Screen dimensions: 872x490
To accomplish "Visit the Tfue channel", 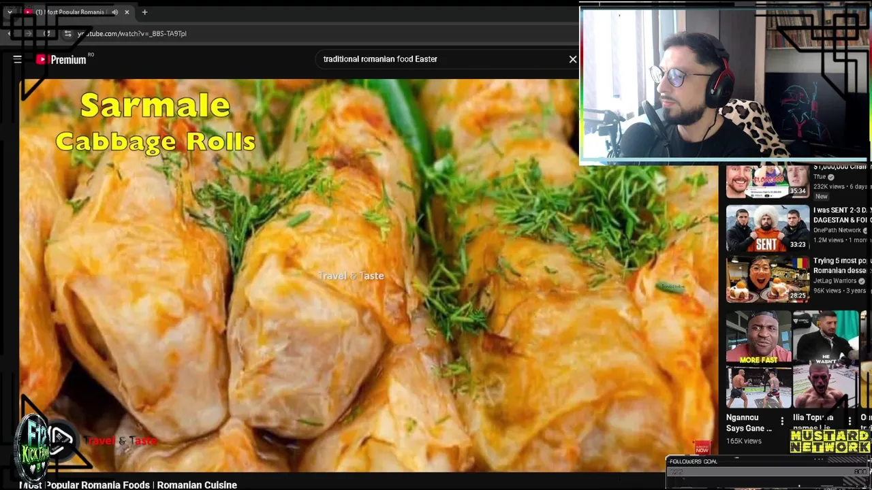I will pyautogui.click(x=820, y=177).
